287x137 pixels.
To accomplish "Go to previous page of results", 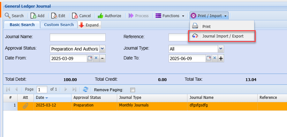I will (16, 89).
